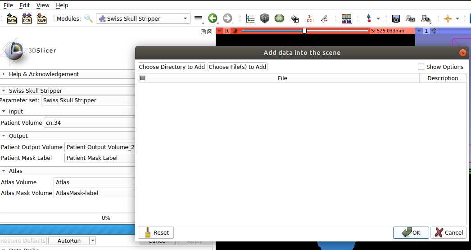Toggle the select-all files checkbox in header
The height and width of the screenshot is (250, 471).
point(142,78)
